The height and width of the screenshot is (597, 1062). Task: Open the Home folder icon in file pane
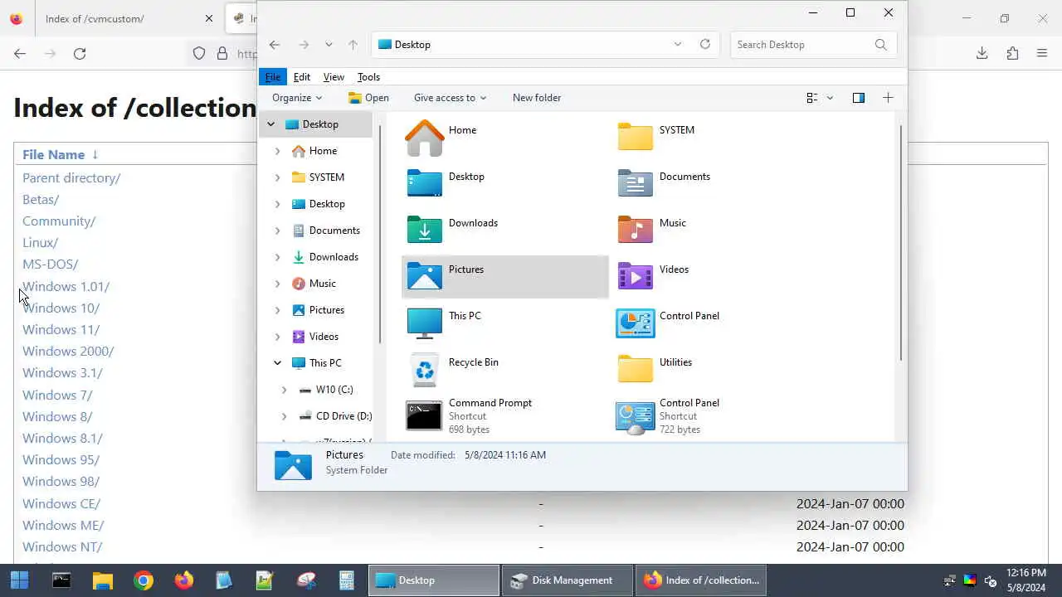[x=424, y=137]
